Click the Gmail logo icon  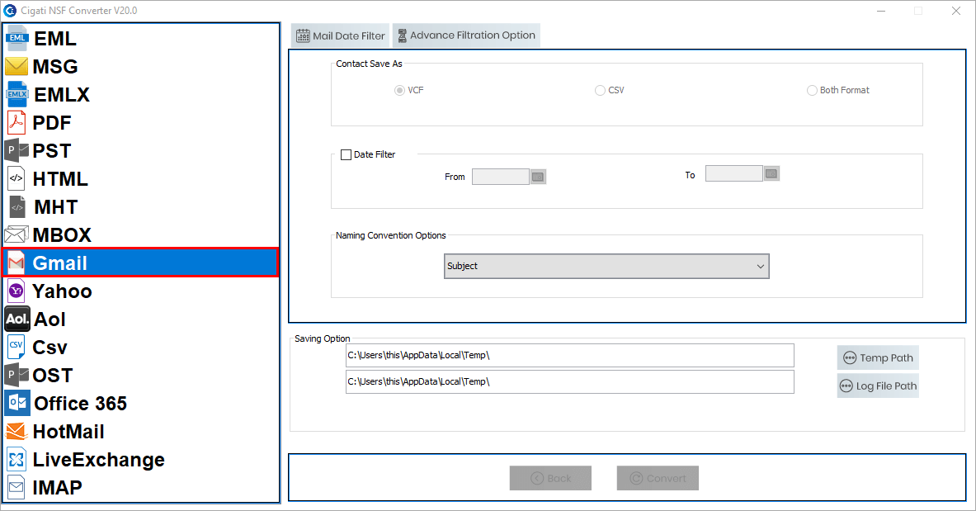click(x=17, y=263)
